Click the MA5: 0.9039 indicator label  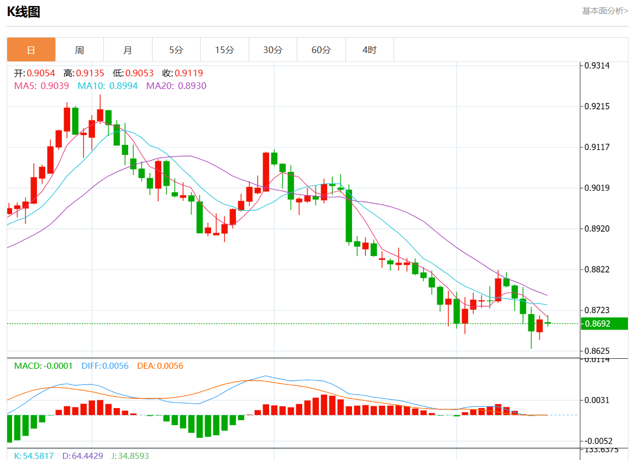(x=41, y=86)
